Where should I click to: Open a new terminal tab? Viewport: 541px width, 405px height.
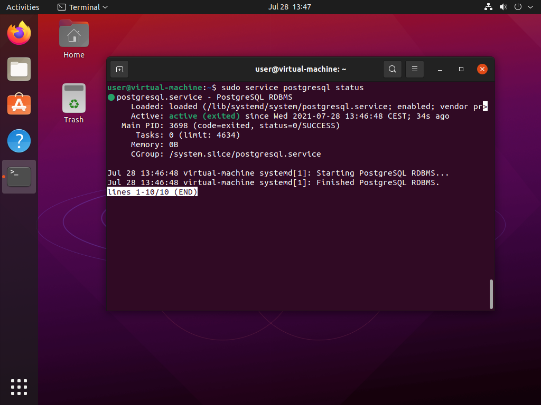click(x=119, y=69)
